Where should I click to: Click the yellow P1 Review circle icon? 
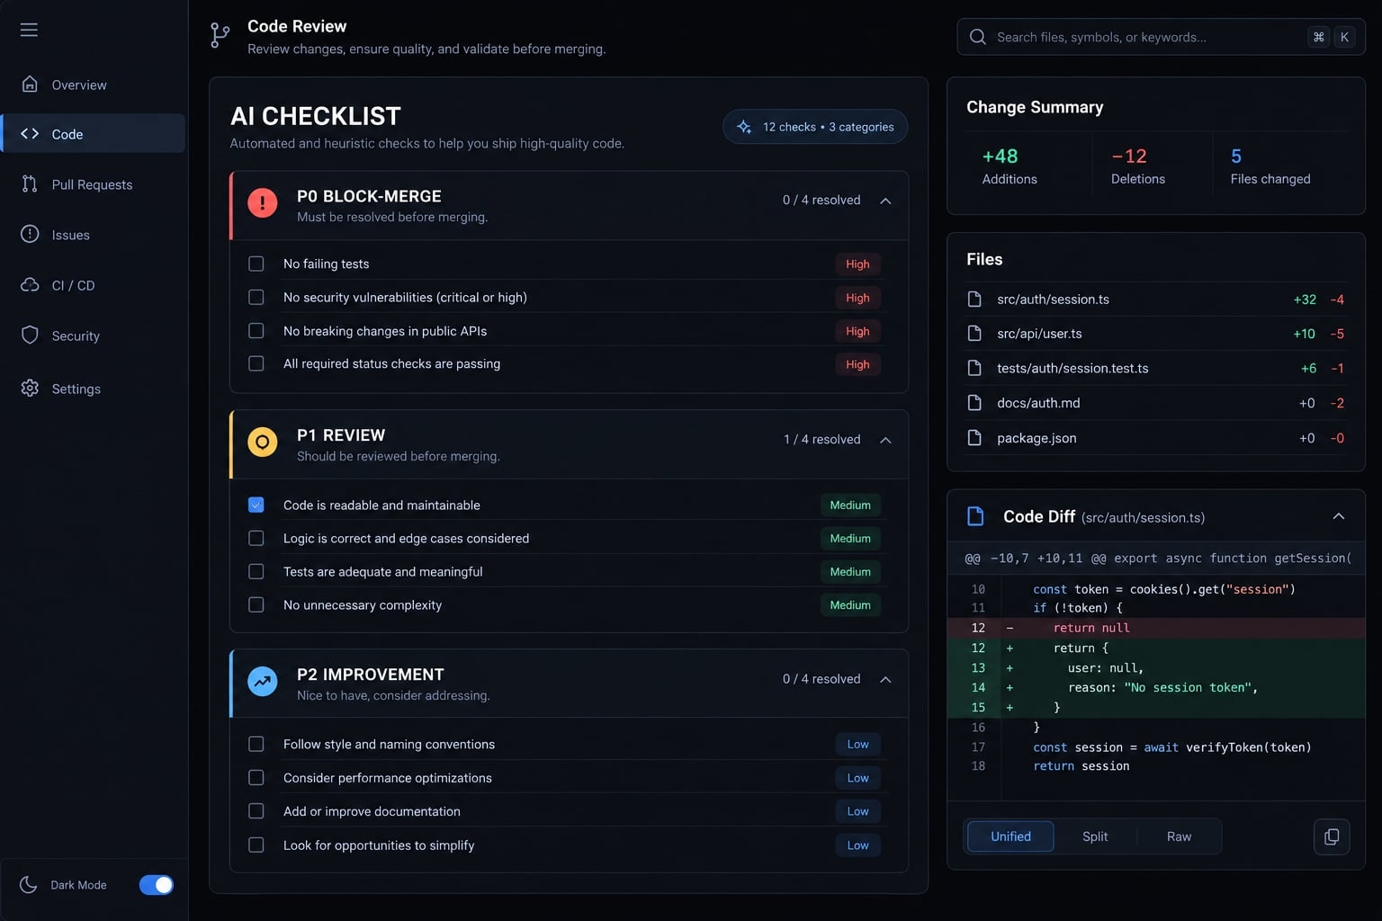tap(263, 442)
